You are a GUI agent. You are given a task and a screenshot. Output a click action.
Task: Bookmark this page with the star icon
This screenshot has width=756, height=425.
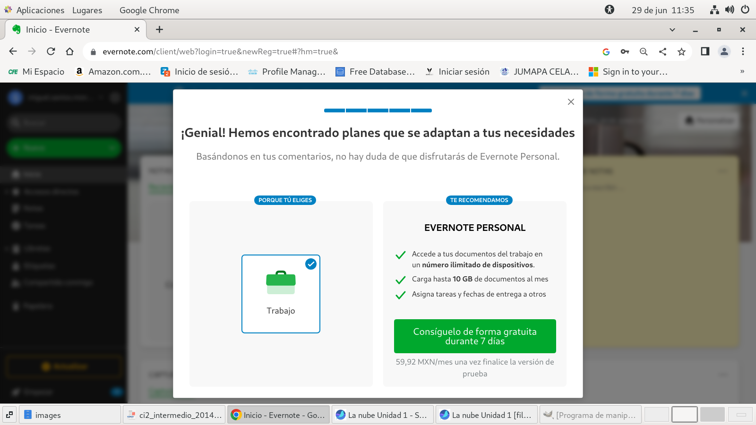point(681,51)
